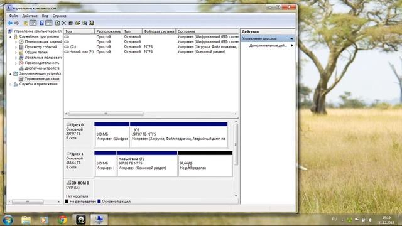Open the Windows Start button
402x226 pixels.
[x=8, y=220]
